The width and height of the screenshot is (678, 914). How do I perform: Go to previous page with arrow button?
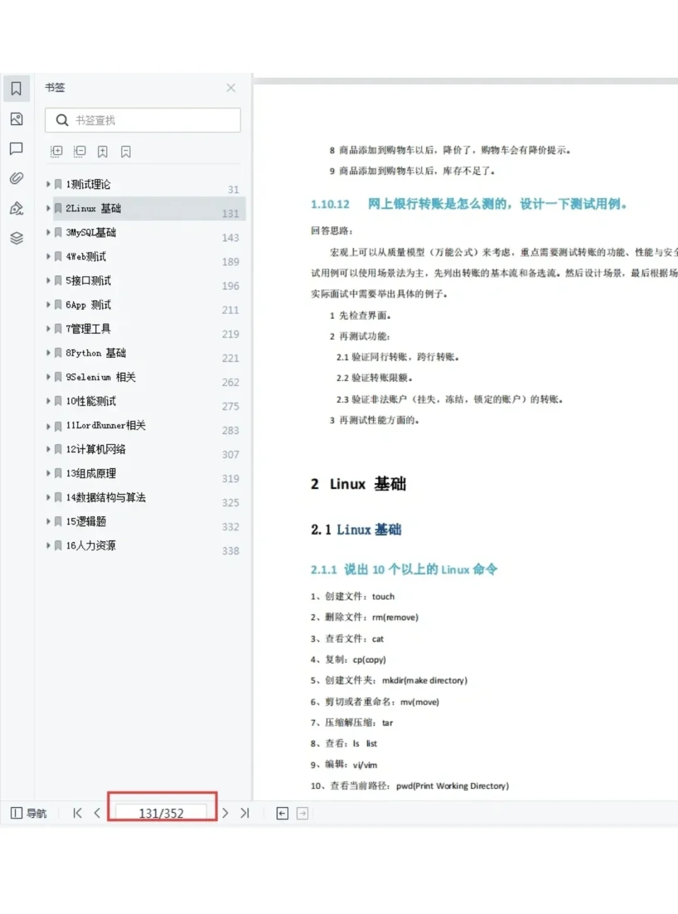click(x=97, y=813)
